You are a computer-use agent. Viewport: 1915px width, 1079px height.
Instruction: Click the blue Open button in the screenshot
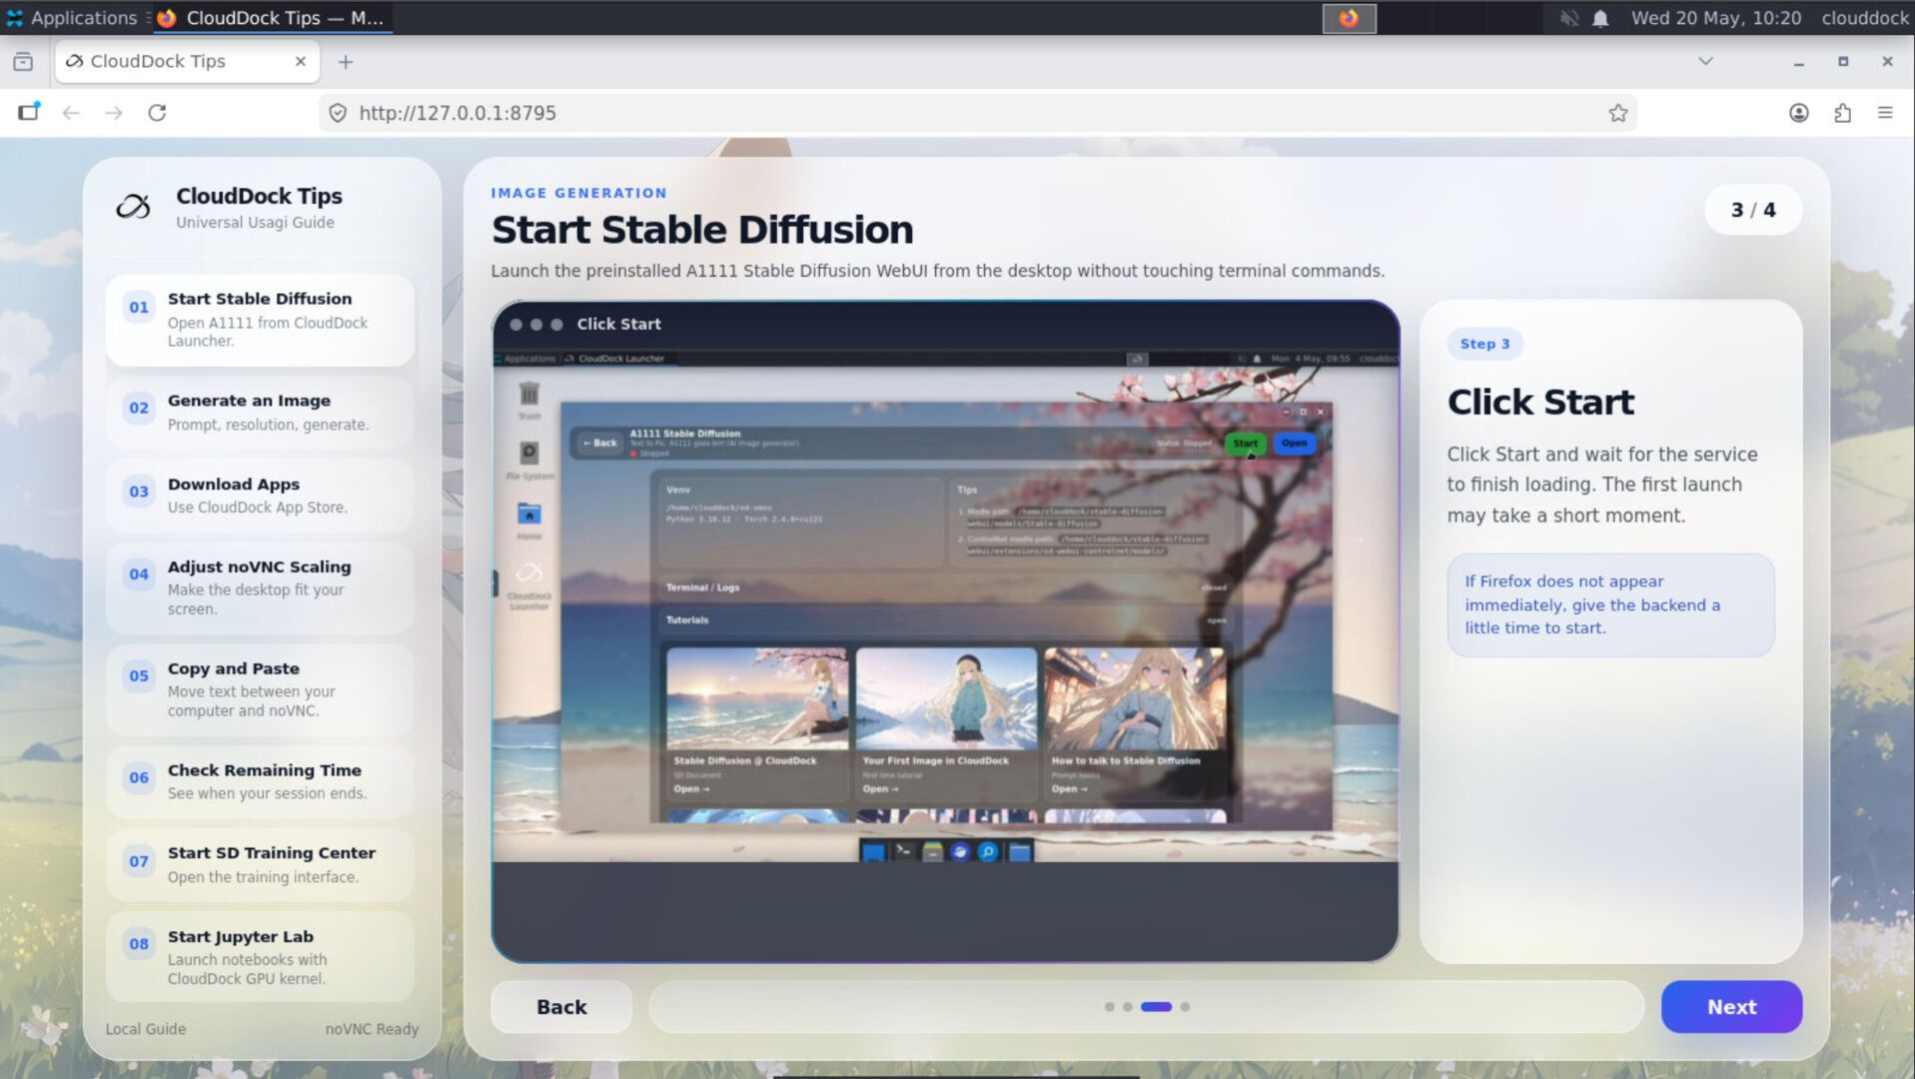click(1294, 444)
